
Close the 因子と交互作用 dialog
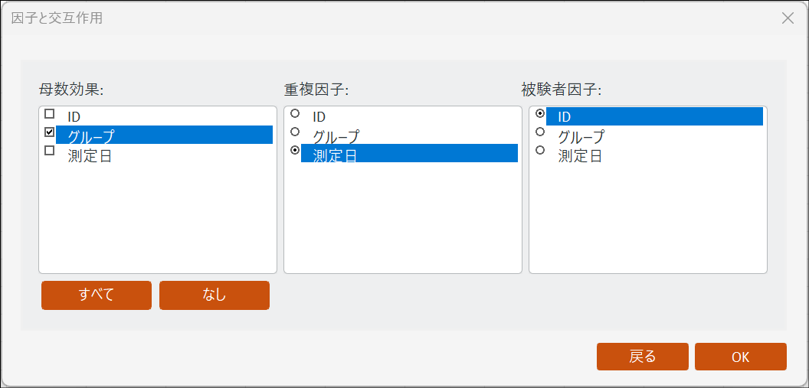tap(788, 18)
